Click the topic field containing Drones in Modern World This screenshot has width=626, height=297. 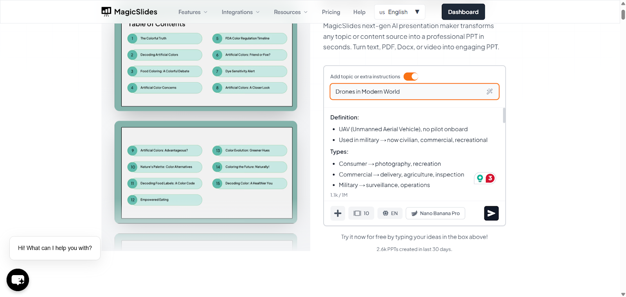tap(414, 92)
